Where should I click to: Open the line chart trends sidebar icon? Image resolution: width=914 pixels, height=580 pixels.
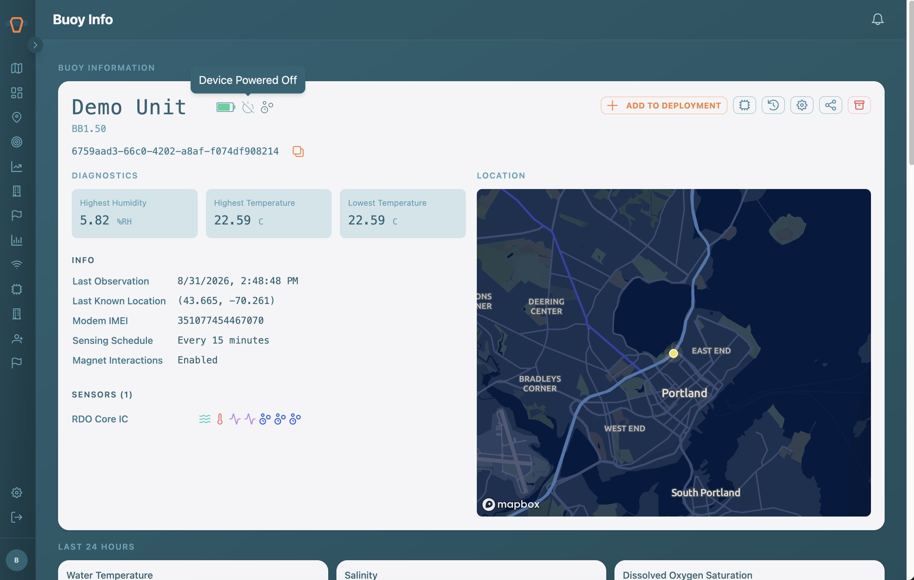16,166
